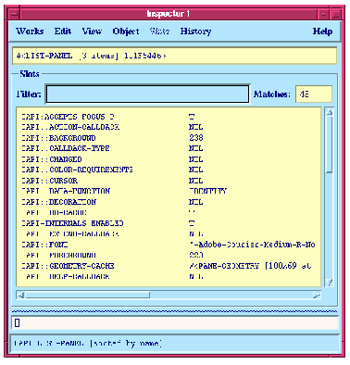Open the Object menu
The image size is (350, 365).
(126, 31)
